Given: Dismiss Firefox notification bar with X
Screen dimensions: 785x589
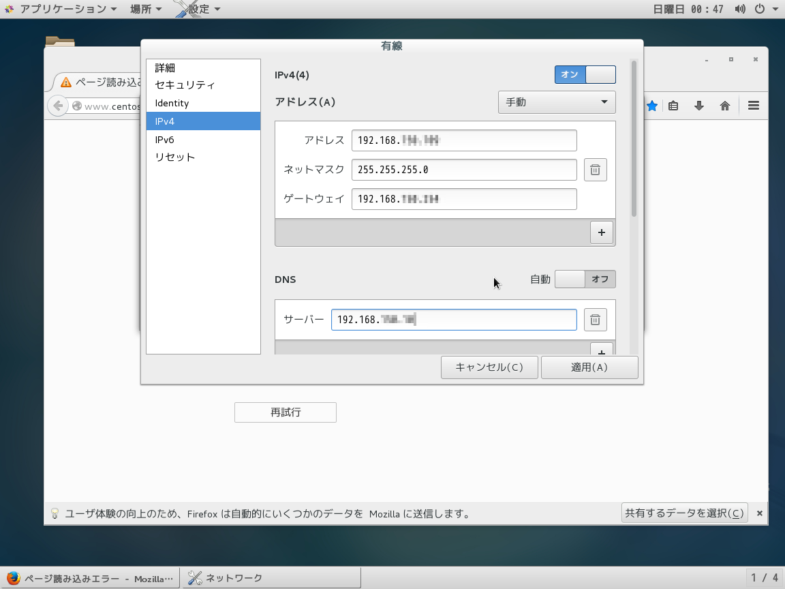Looking at the screenshot, I should pos(760,513).
